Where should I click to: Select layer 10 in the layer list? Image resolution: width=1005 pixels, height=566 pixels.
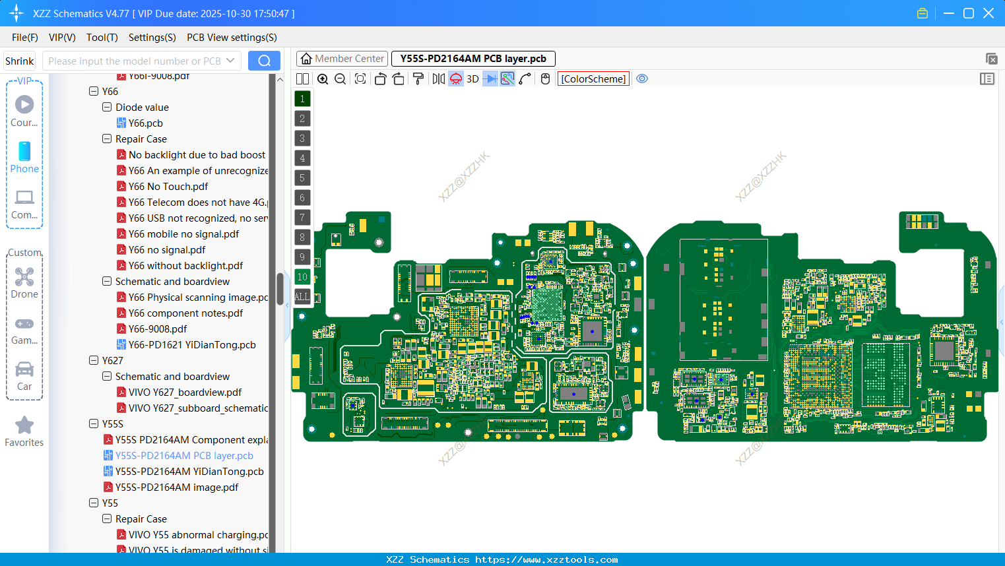coord(302,276)
